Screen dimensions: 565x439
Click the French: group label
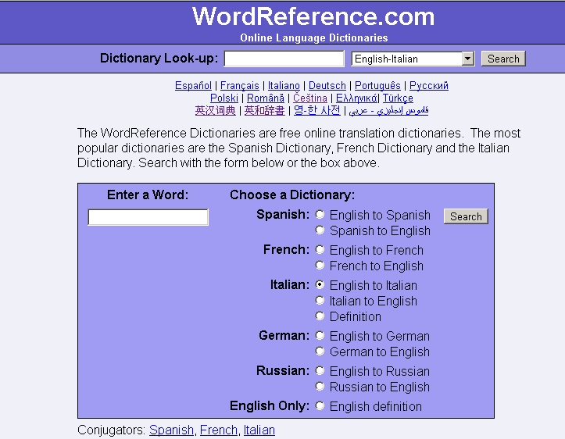286,249
